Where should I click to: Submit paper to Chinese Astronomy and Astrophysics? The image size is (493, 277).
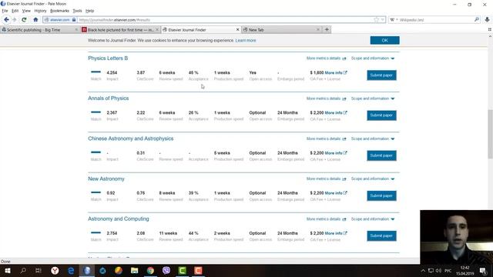coord(381,155)
